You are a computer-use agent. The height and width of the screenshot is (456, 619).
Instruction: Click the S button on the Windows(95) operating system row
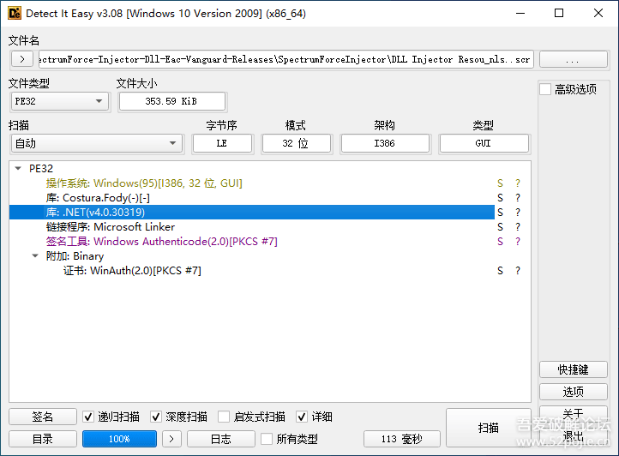tap(500, 183)
